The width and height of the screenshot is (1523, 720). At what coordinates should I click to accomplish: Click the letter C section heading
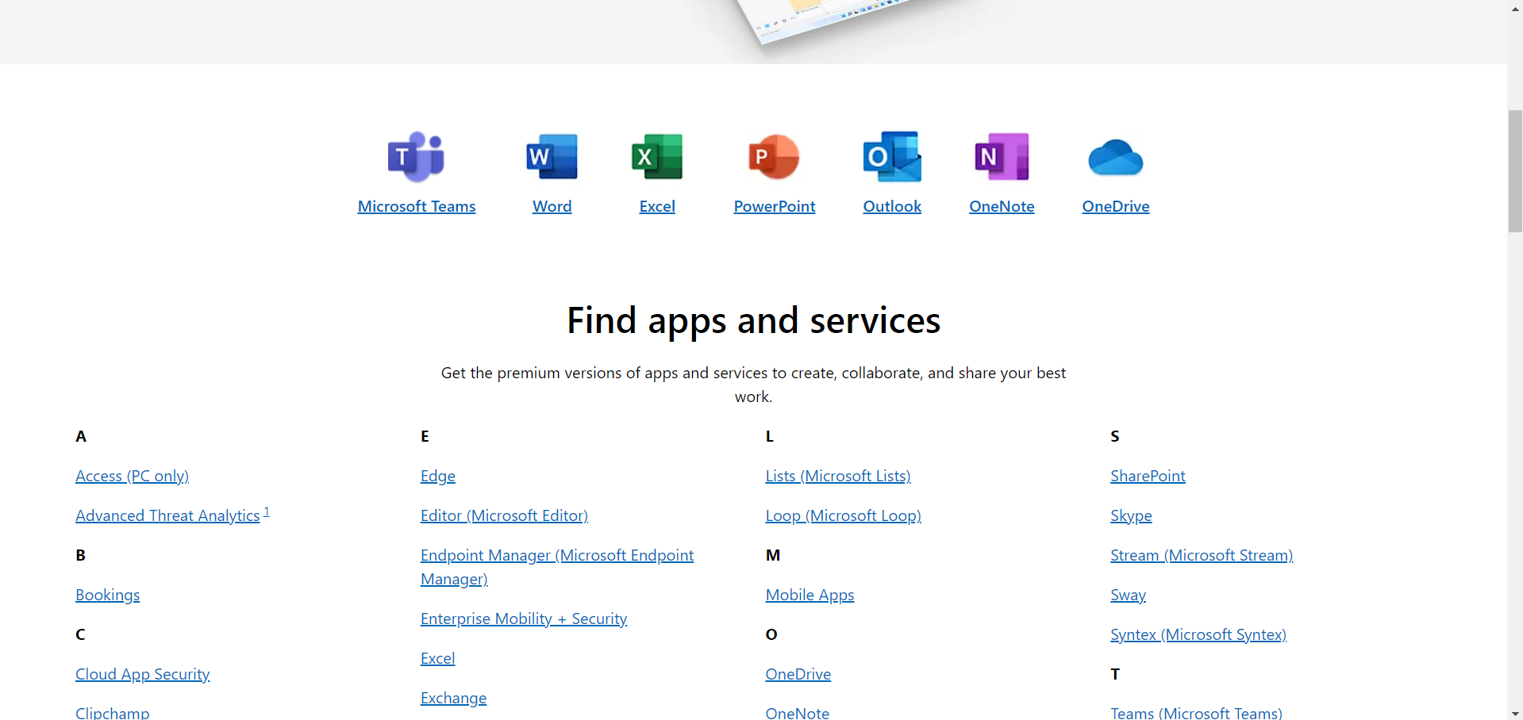pos(80,634)
